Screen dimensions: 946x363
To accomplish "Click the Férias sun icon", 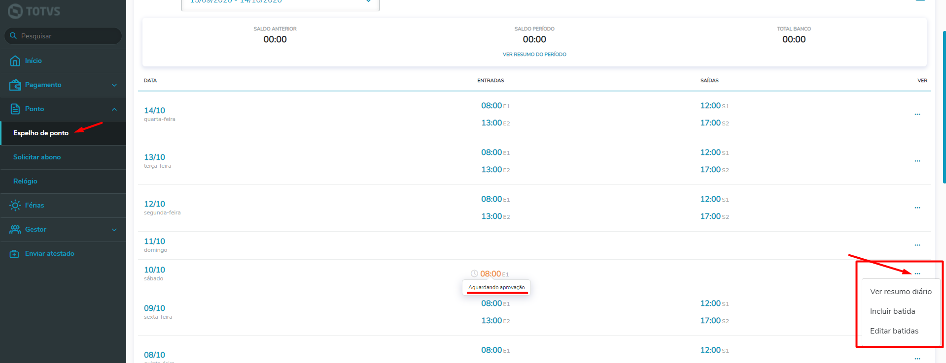I will click(x=15, y=205).
